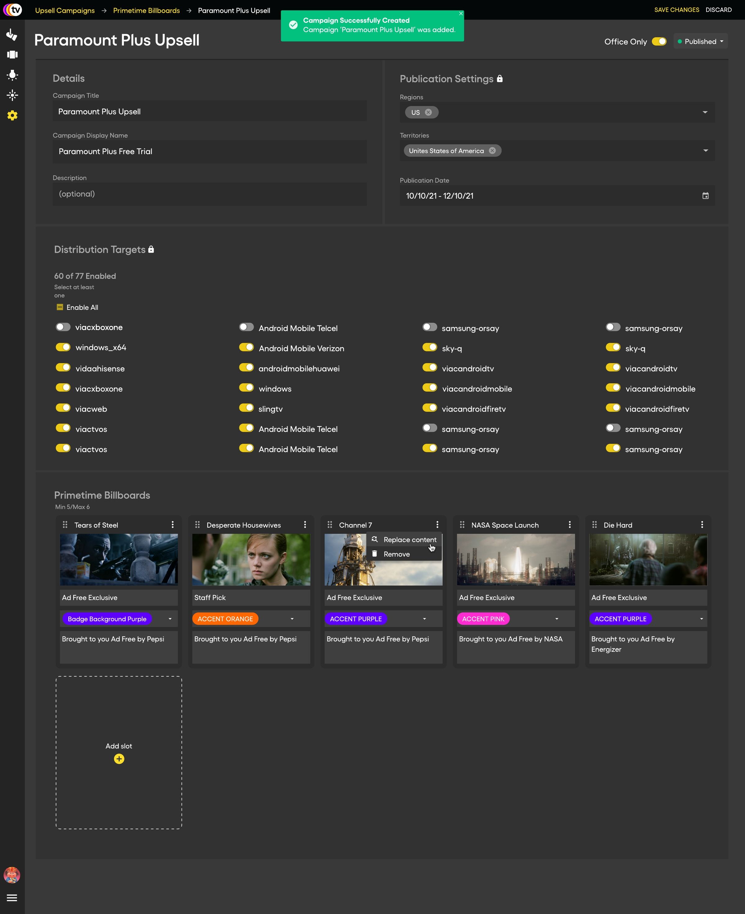Click the Add slot plus icon

[119, 759]
